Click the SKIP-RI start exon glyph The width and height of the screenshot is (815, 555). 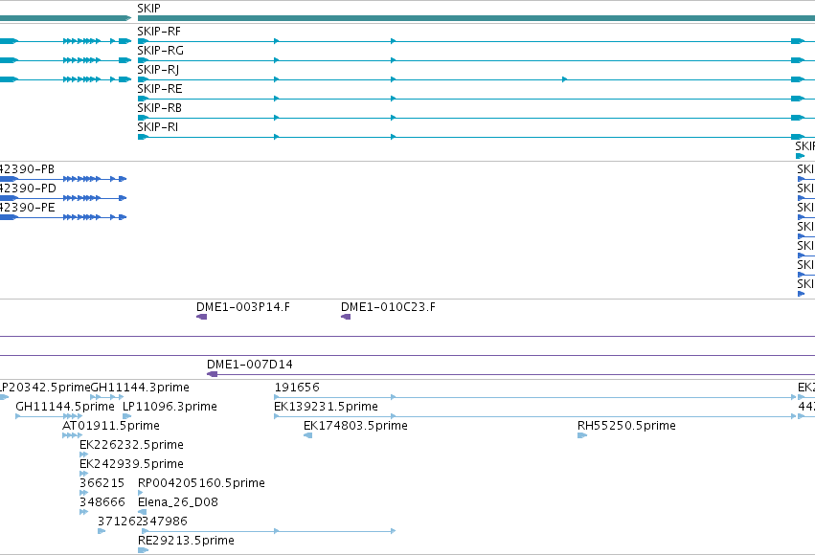tap(143, 137)
